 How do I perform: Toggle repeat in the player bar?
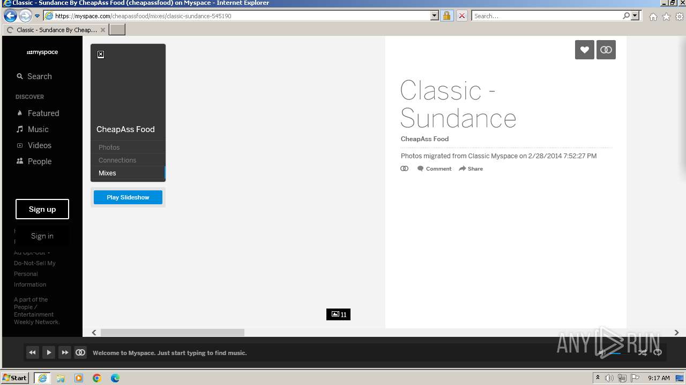[658, 352]
